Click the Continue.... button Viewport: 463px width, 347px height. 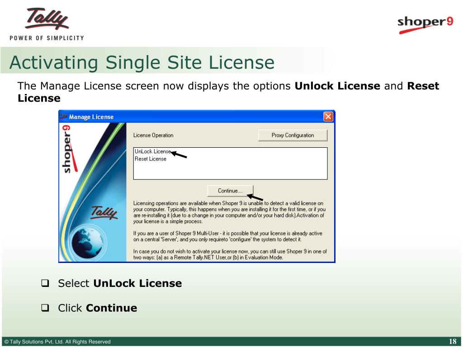[x=230, y=191]
